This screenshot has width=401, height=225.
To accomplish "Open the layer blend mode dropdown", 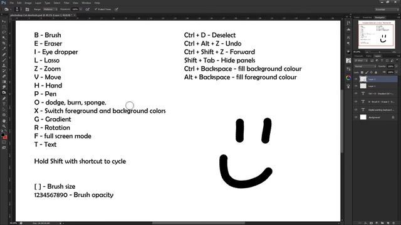I will [365, 66].
